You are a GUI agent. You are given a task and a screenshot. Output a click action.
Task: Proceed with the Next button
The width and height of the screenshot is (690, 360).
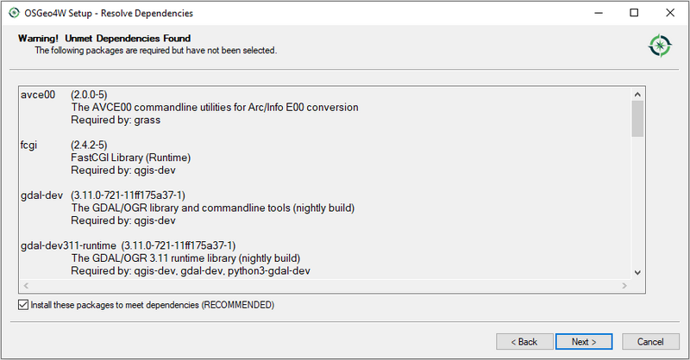[x=584, y=342]
